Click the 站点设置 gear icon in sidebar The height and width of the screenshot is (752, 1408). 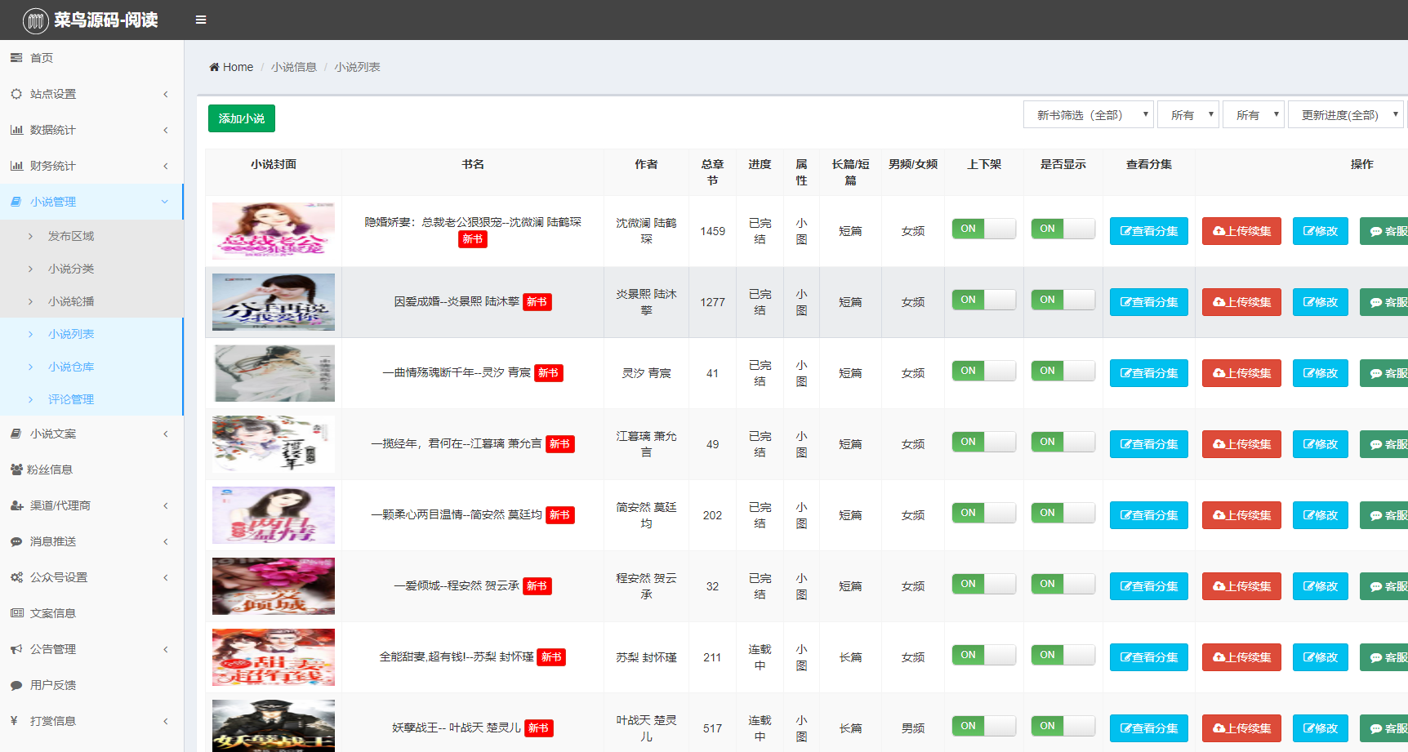pos(16,94)
